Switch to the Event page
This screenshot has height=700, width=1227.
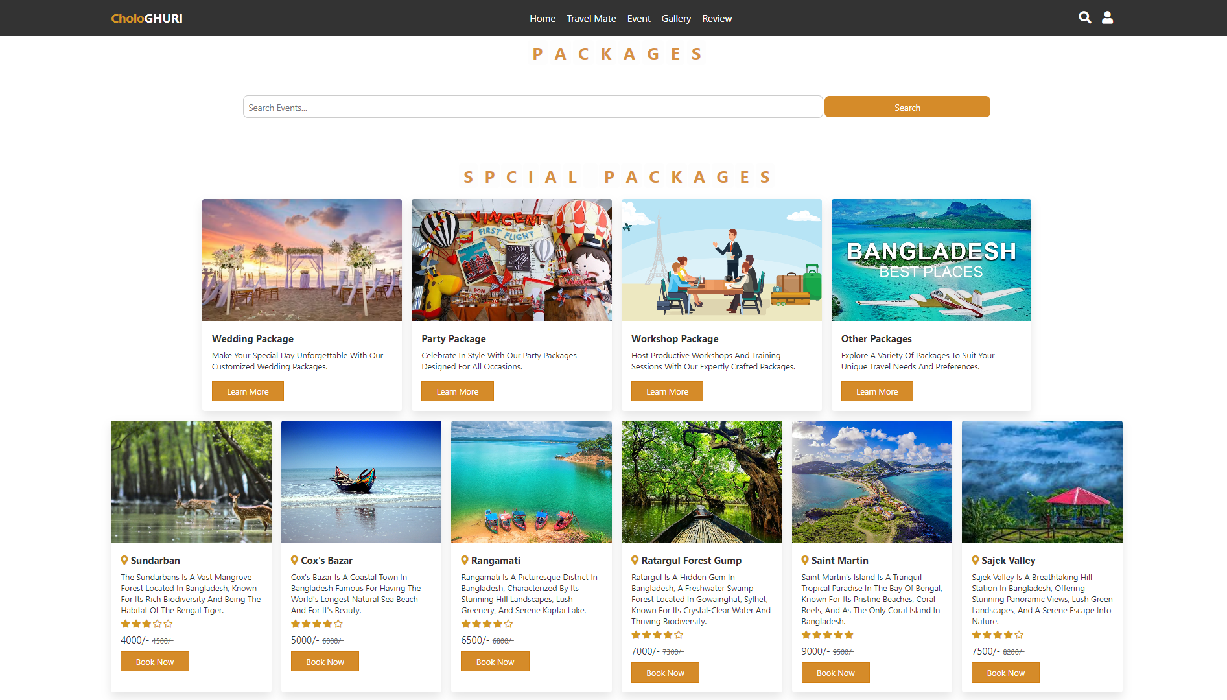tap(638, 18)
